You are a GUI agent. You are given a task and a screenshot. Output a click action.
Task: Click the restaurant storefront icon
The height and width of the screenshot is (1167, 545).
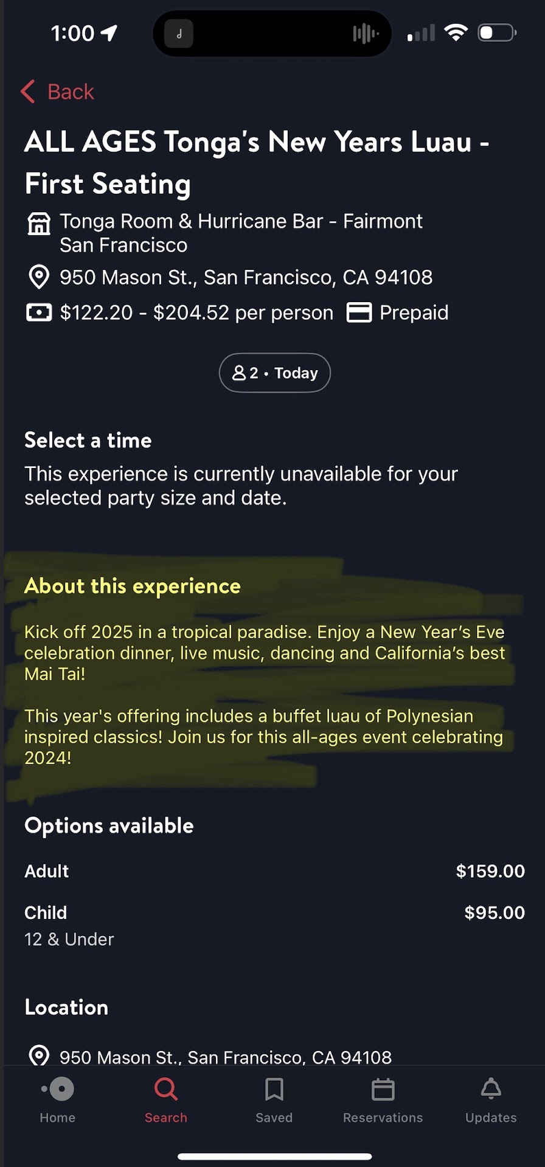coord(39,223)
